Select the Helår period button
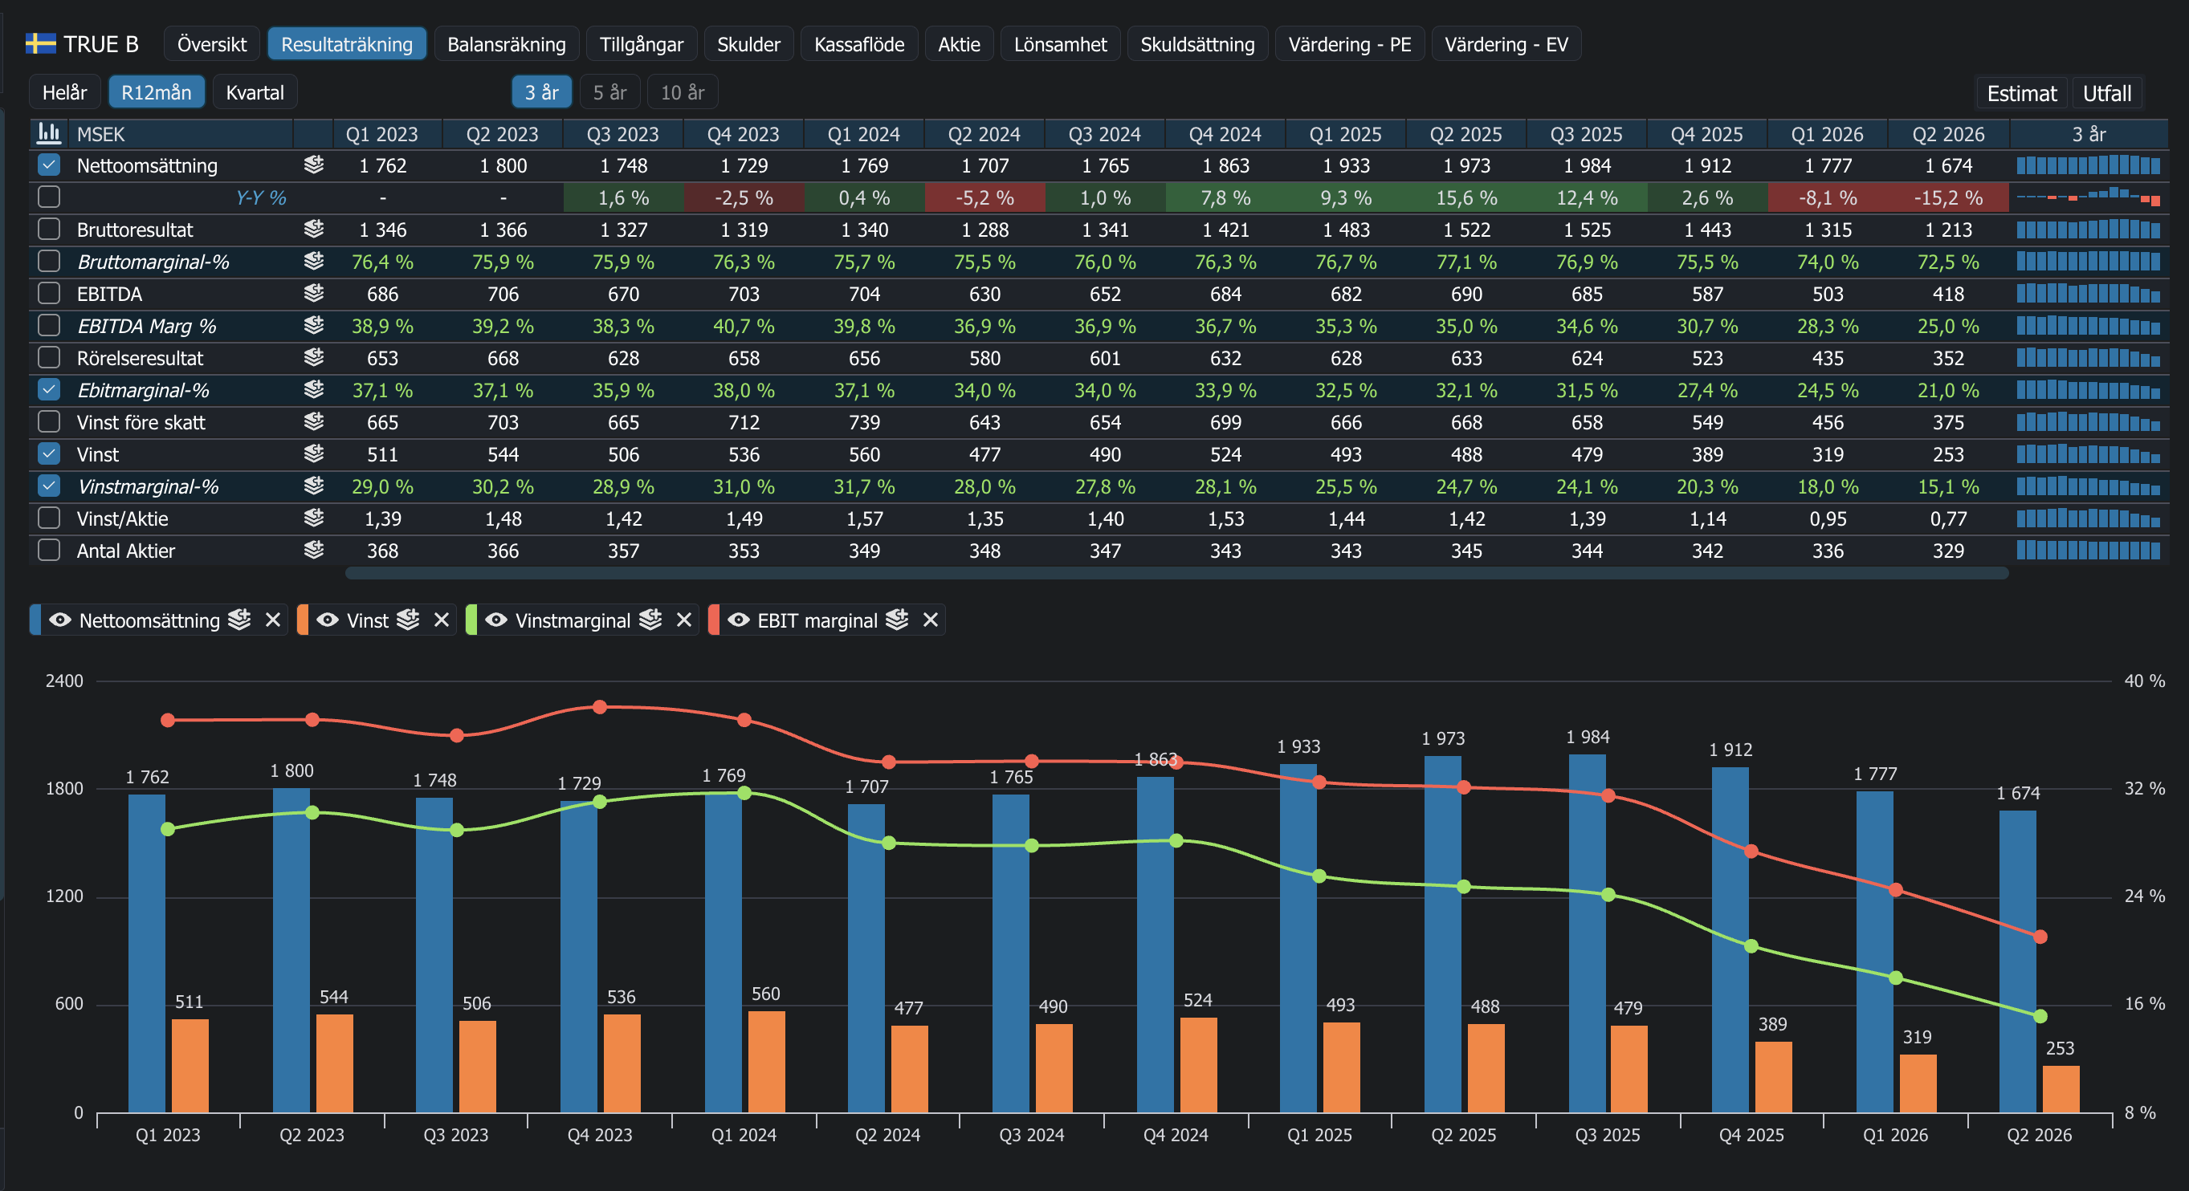The height and width of the screenshot is (1191, 2189). pos(64,91)
